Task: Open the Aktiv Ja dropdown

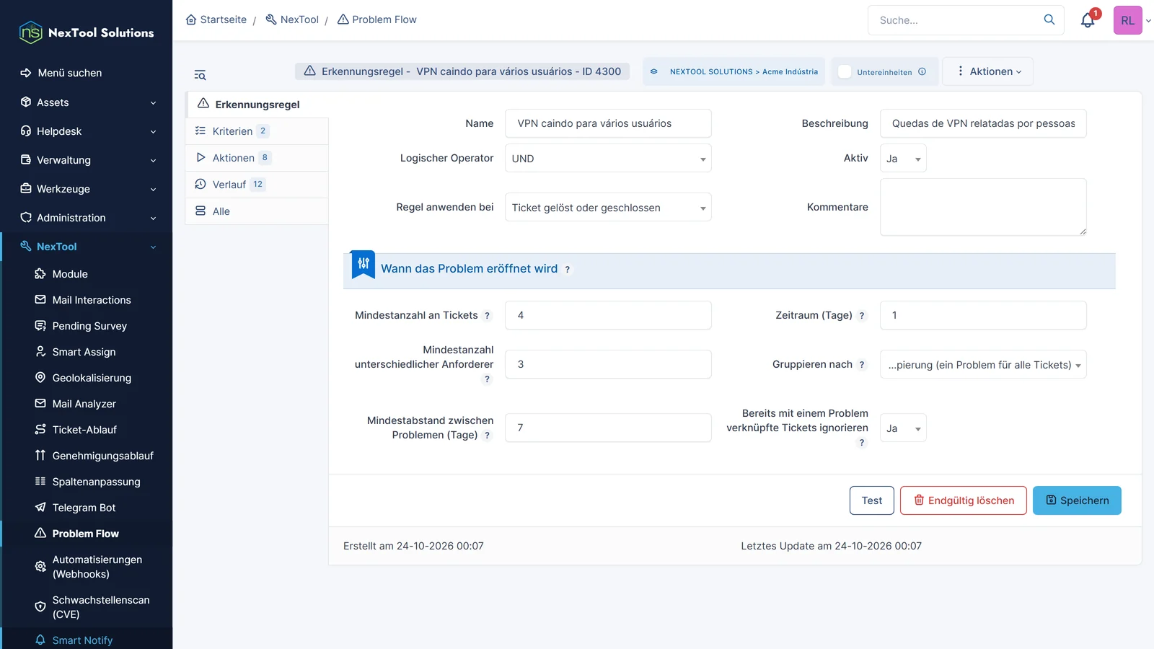Action: [903, 159]
